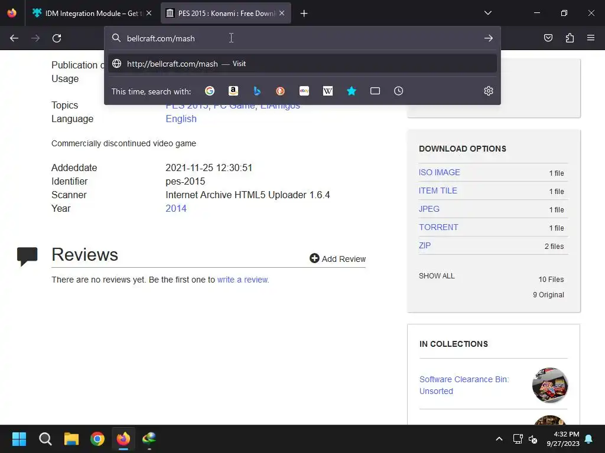The image size is (605, 453).
Task: Open taskbar Search
Action: (45, 439)
